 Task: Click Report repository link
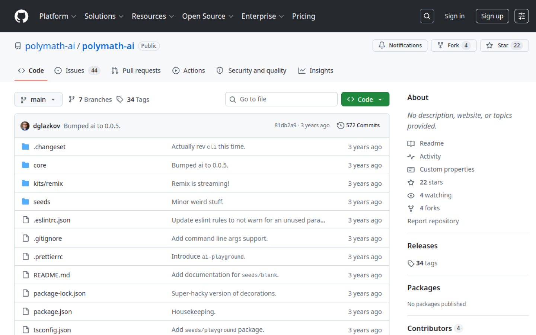click(433, 221)
